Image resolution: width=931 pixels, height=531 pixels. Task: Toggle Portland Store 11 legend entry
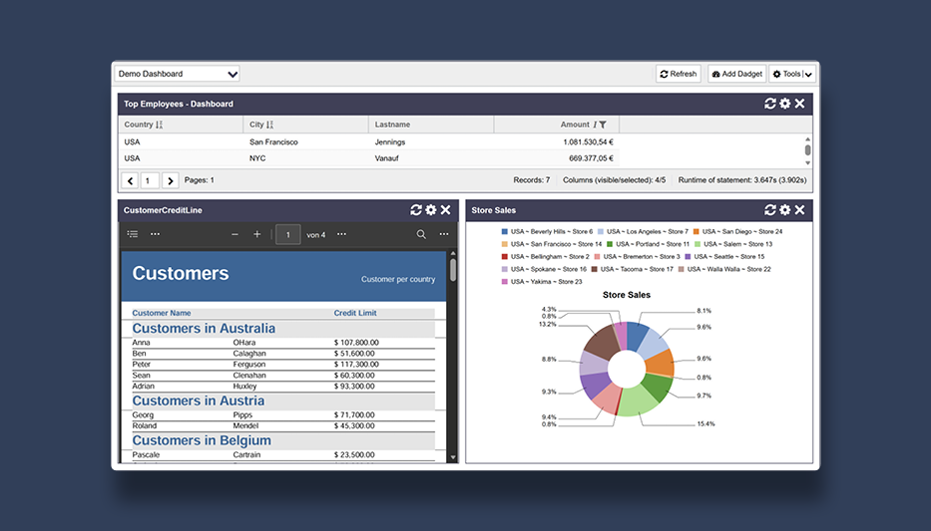tap(648, 244)
